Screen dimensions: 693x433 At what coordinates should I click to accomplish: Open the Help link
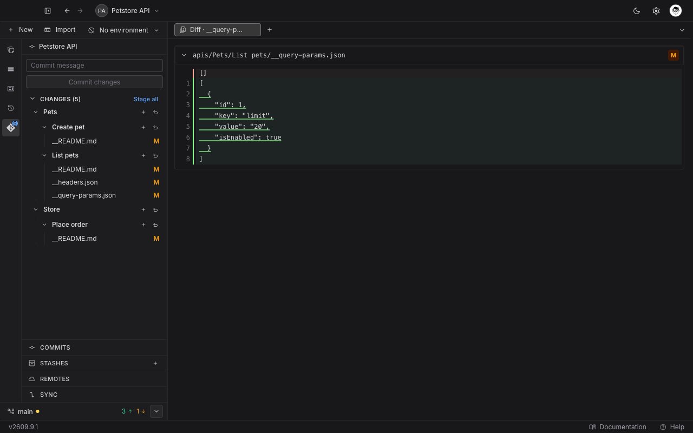click(672, 427)
